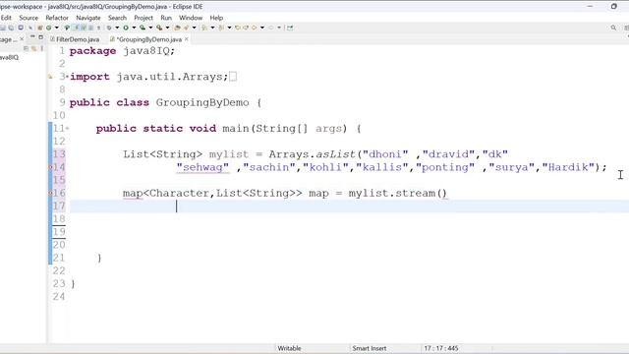Click the Save All toolbar icon
Screen dimensions: 629x354
point(11,28)
